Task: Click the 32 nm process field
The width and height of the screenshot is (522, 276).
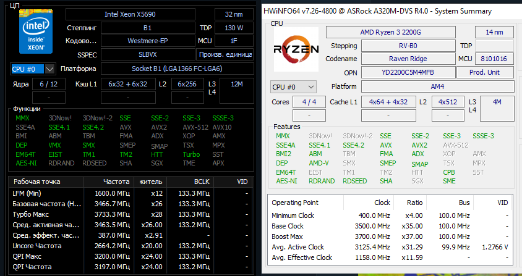Action: (234, 14)
